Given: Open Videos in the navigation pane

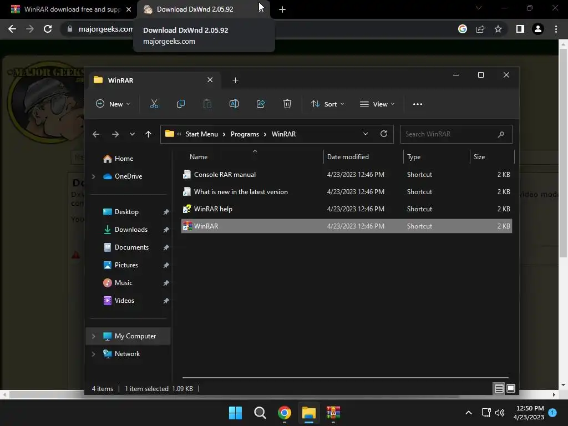Looking at the screenshot, I should pos(124,301).
